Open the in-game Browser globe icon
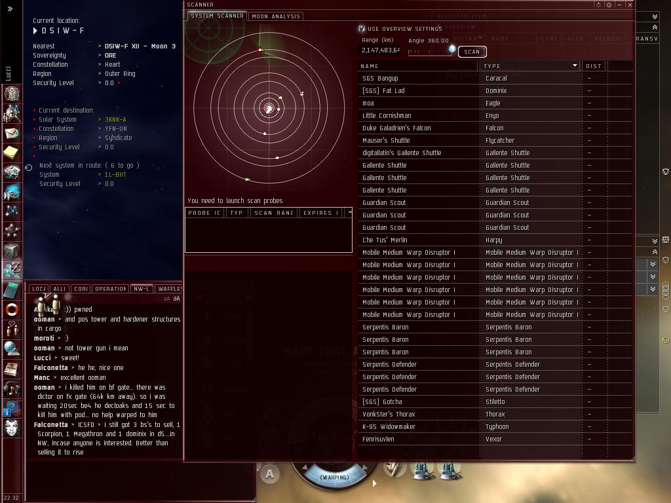 pyautogui.click(x=12, y=348)
